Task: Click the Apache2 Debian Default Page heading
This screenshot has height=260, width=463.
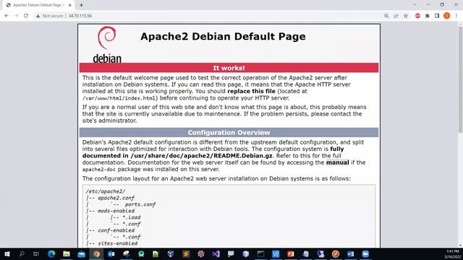Action: click(223, 36)
